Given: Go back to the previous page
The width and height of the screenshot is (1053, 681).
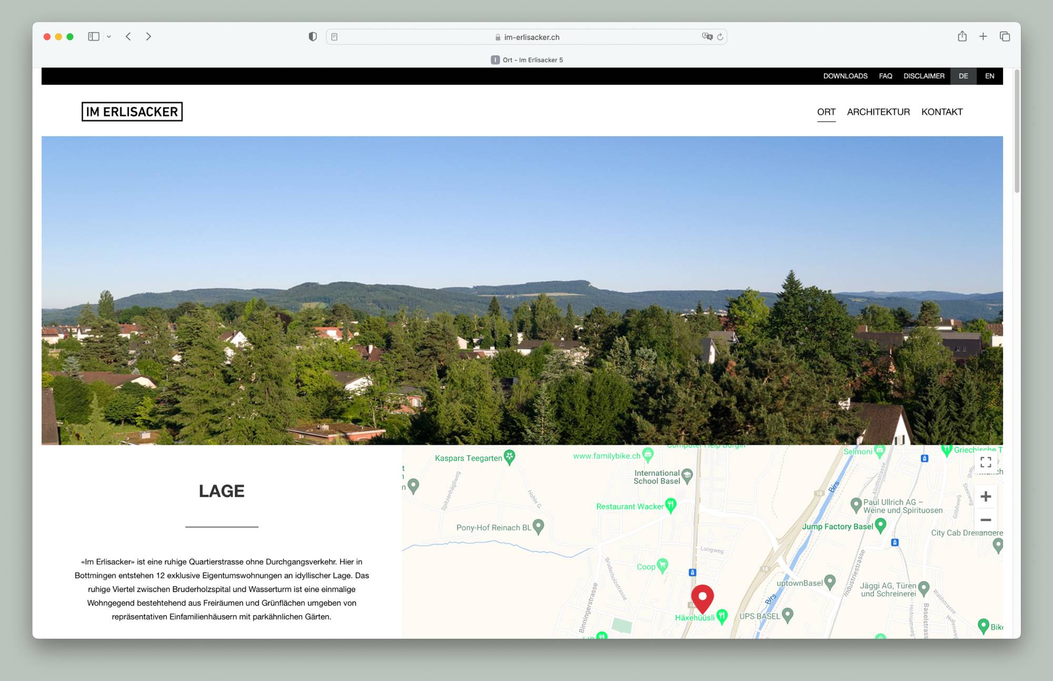Looking at the screenshot, I should point(128,36).
